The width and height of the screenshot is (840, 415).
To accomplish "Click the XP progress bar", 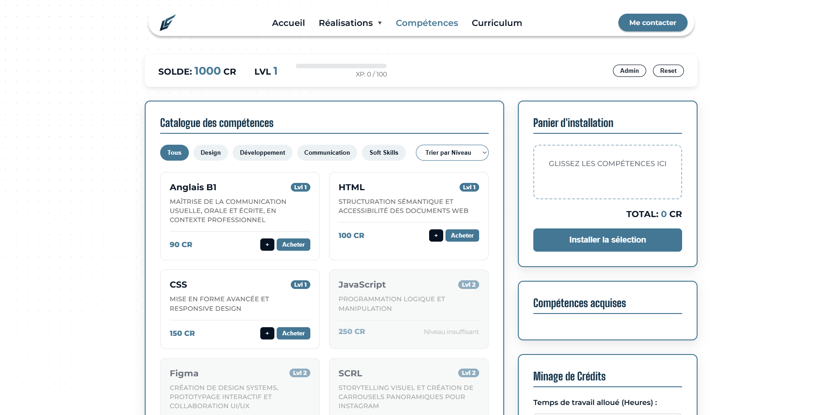I will pos(341,66).
